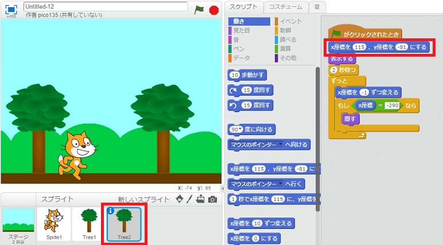Image resolution: width=443 pixels, height=245 pixels.
Task: Click the left tree on the stage
Action: [38, 128]
